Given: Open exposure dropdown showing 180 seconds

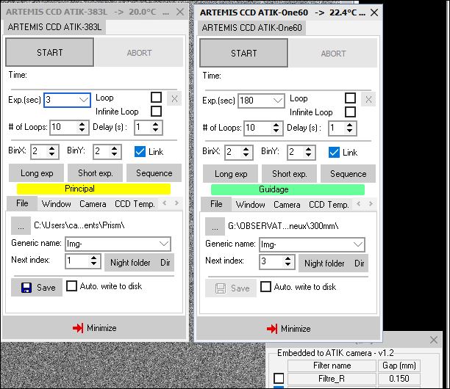Looking at the screenshot, I should pos(277,101).
